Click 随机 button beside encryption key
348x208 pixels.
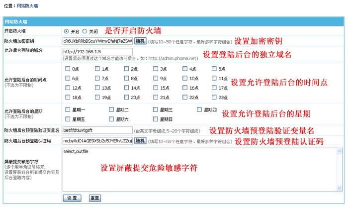[141, 41]
